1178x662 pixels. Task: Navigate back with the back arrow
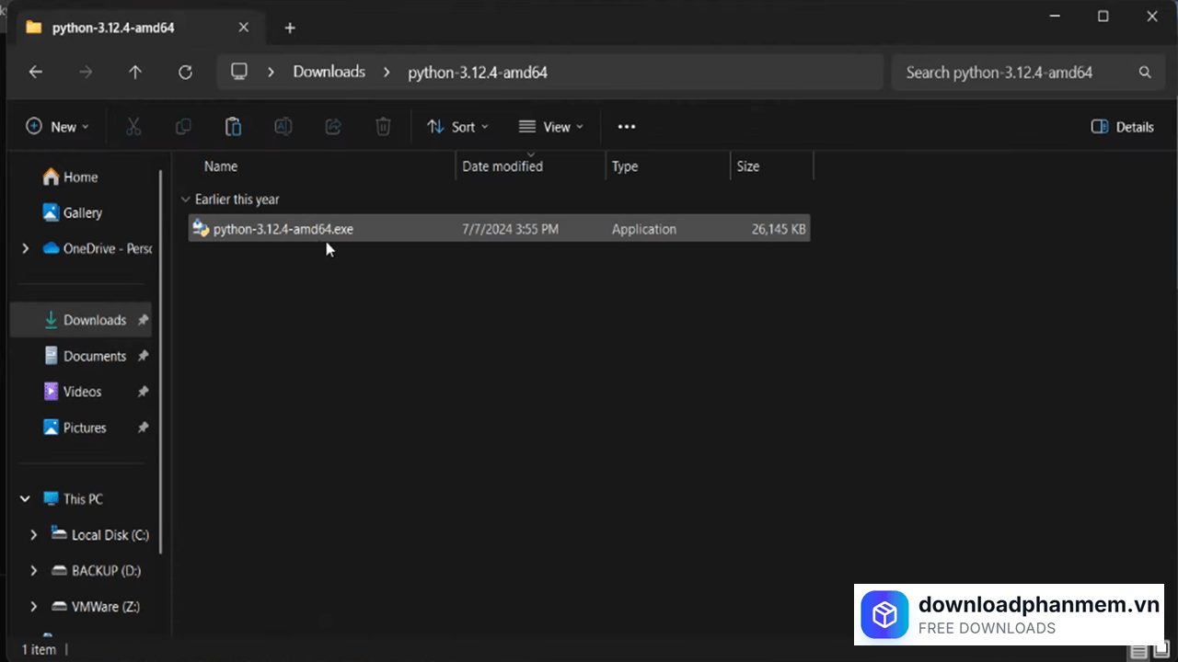(36, 72)
